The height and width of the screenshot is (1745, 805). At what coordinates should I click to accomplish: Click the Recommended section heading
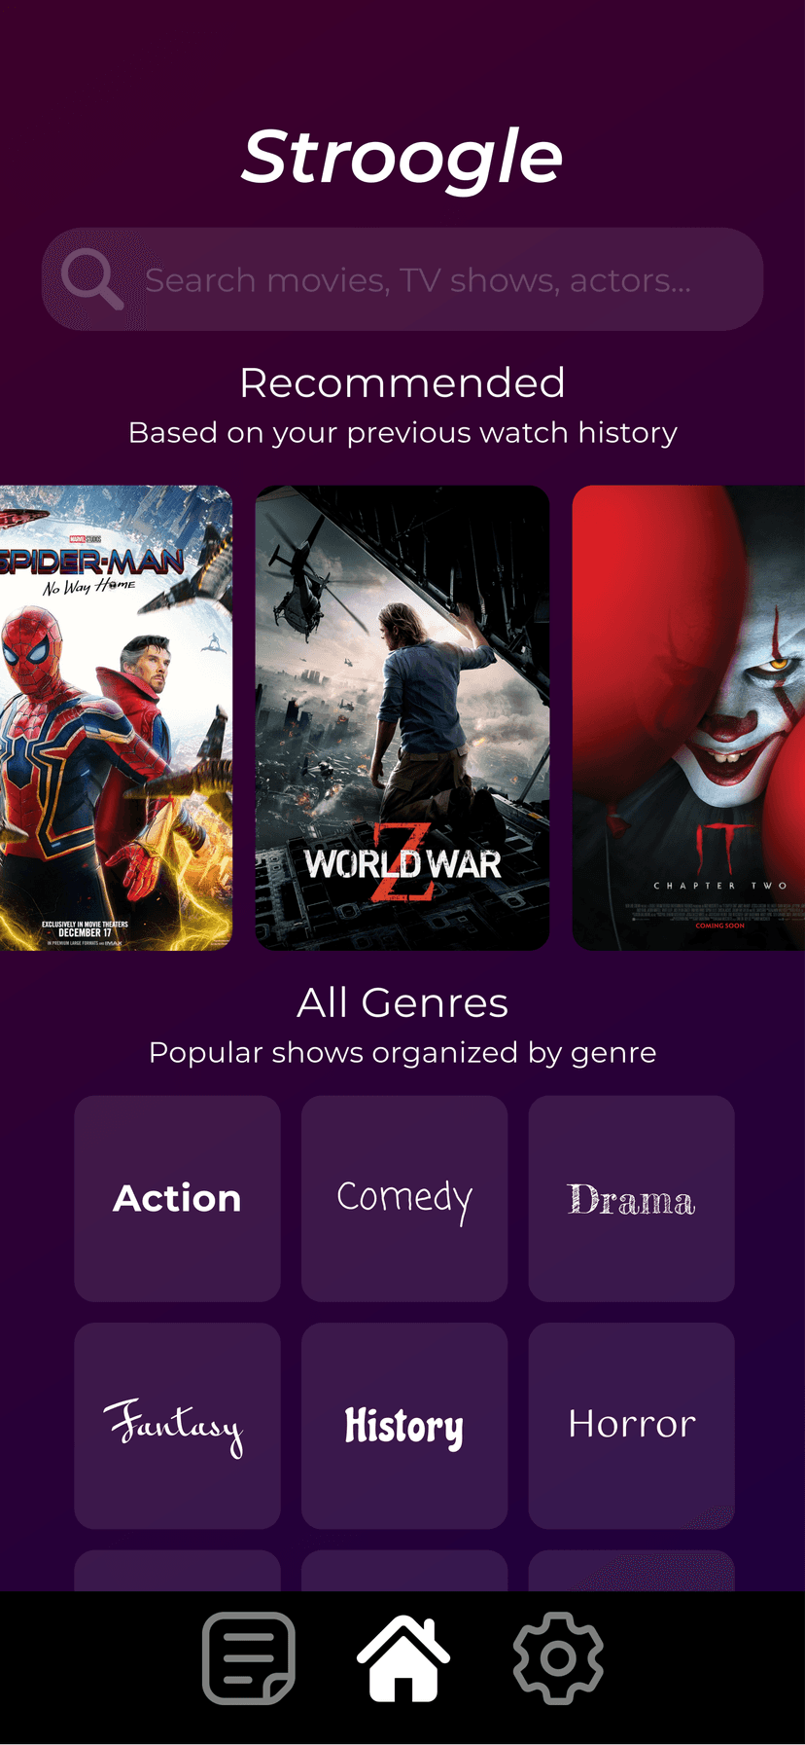tap(402, 382)
